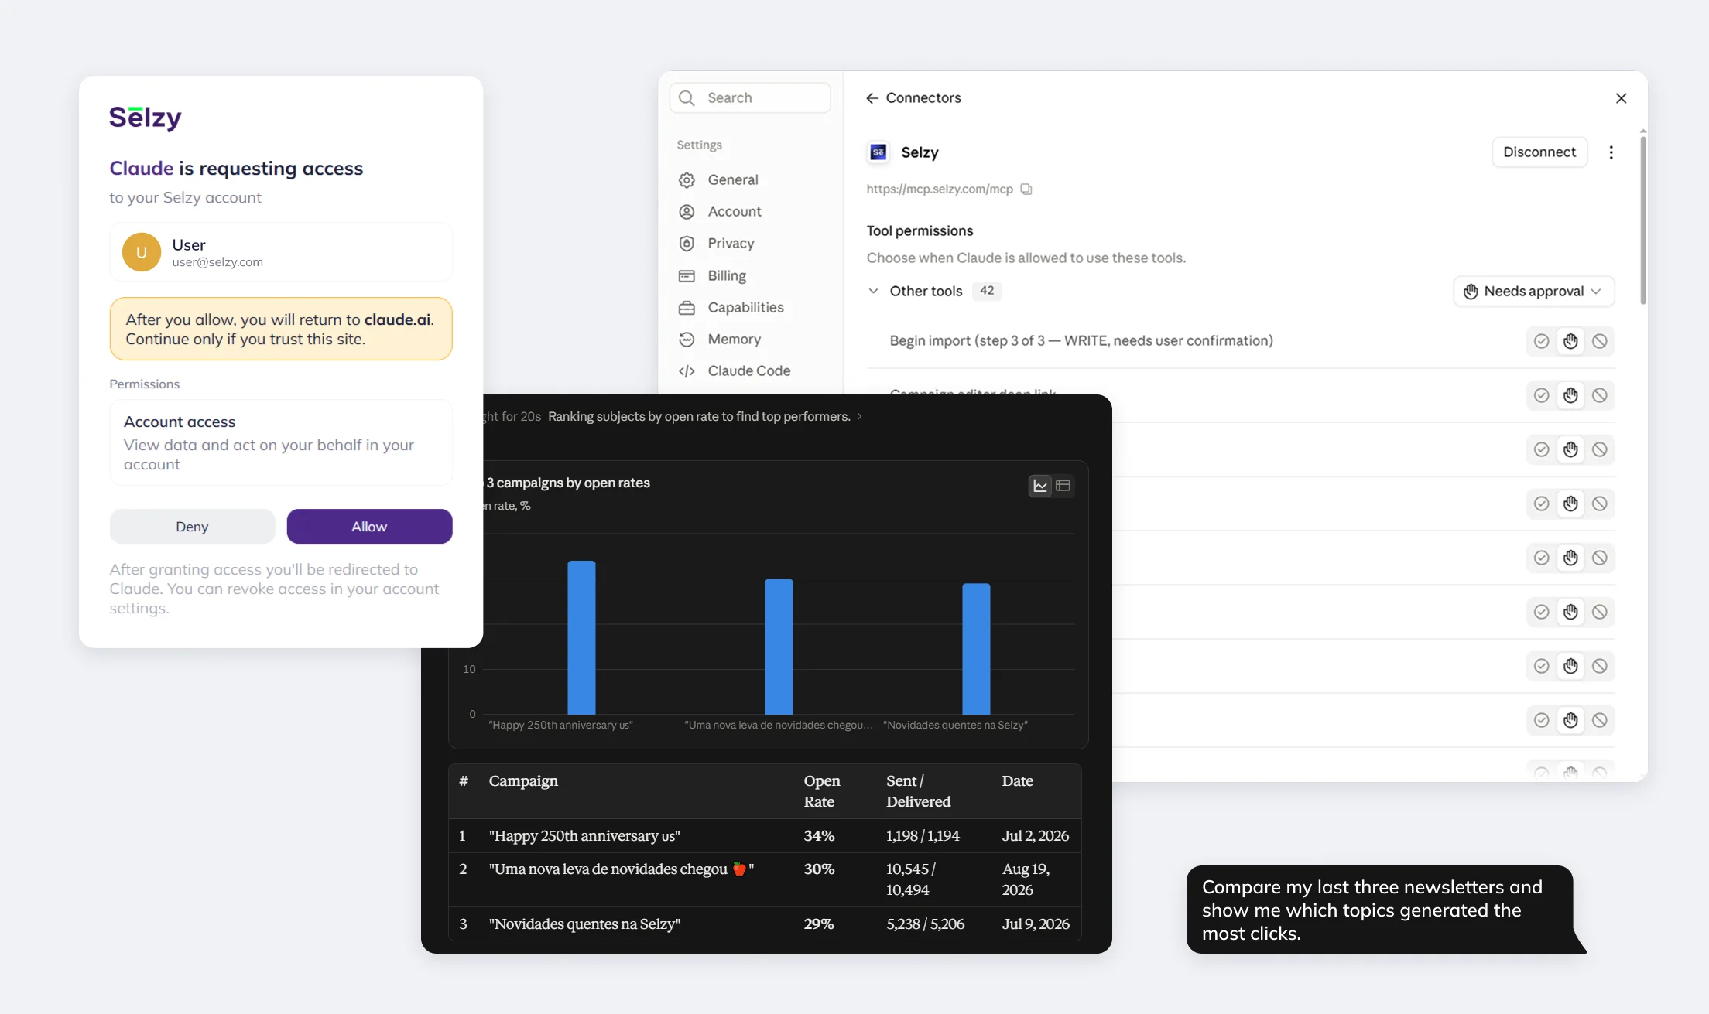
Task: Open the three-dot menu next to Disconnect
Action: 1611,152
